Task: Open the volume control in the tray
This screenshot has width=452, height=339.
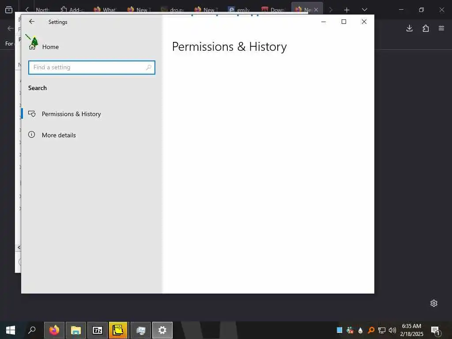Action: tap(392, 330)
